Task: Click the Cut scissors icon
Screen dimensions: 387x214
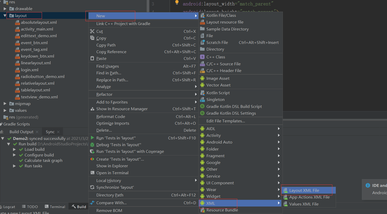Action: 92,31
